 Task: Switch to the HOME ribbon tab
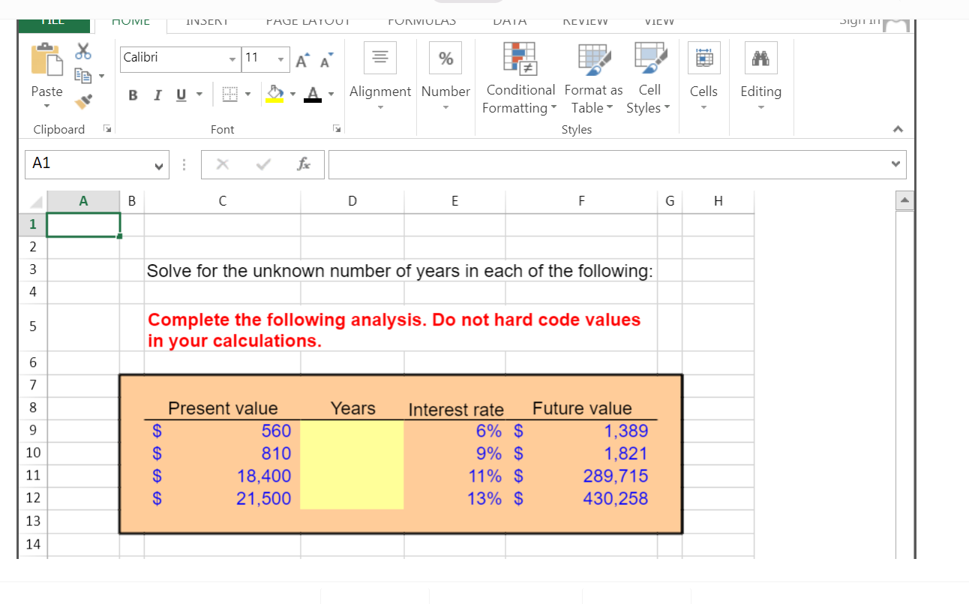click(x=130, y=22)
